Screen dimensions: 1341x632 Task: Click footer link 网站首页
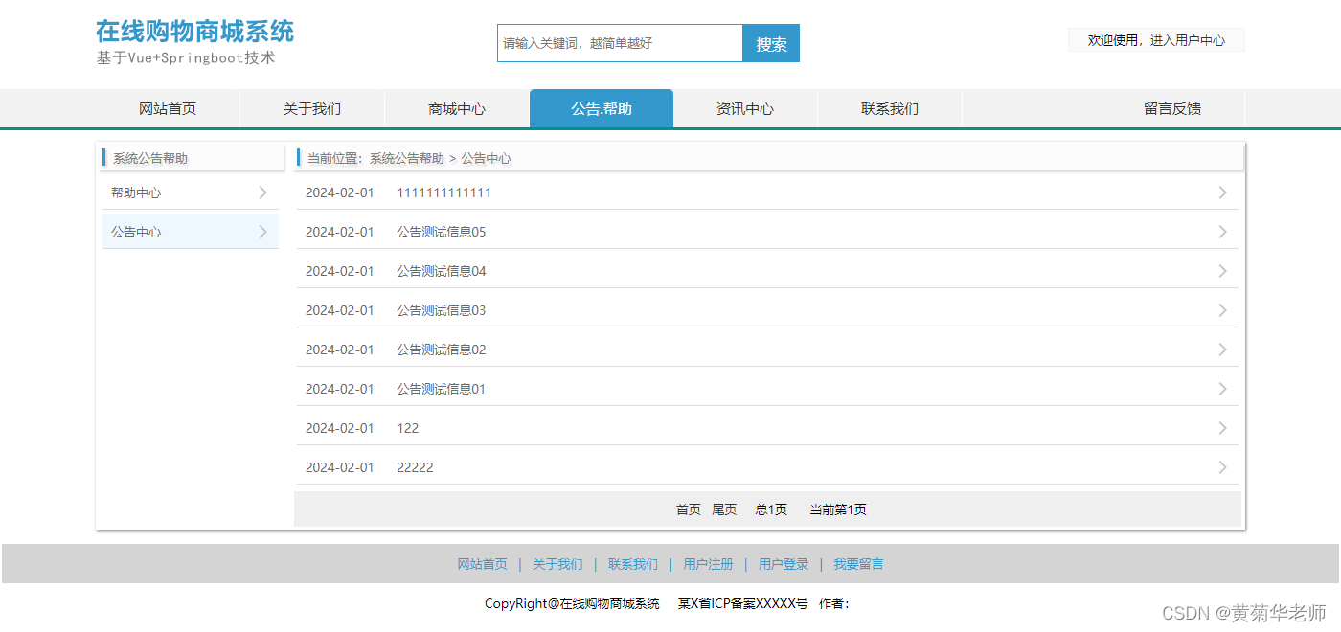click(483, 564)
